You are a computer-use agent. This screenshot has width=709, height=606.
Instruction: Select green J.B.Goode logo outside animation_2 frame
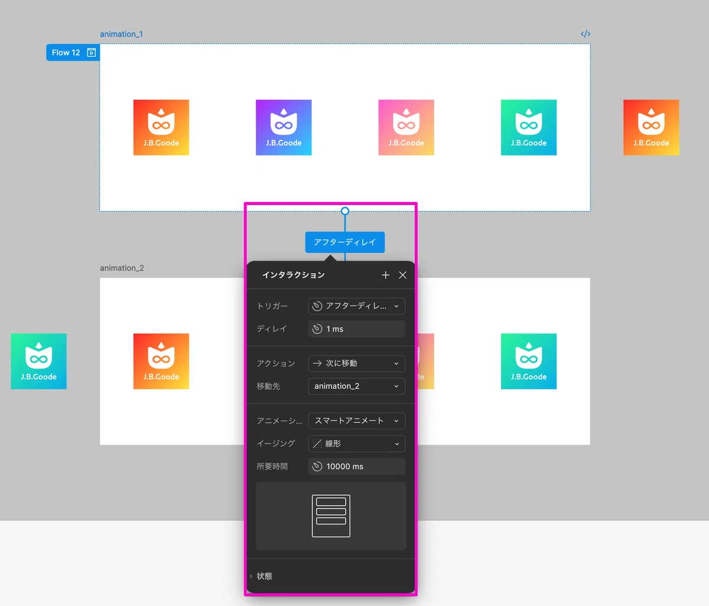point(39,361)
